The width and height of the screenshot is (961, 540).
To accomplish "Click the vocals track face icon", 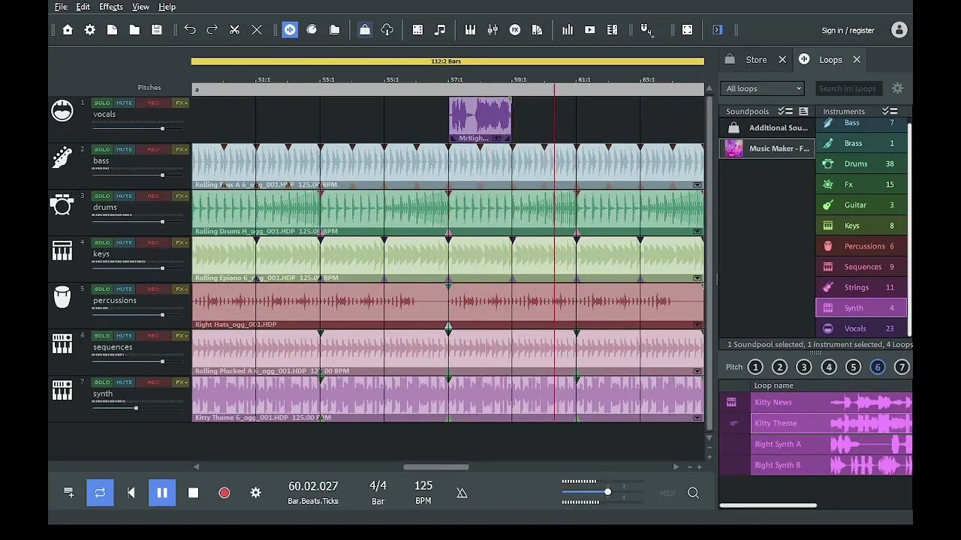I will (62, 111).
